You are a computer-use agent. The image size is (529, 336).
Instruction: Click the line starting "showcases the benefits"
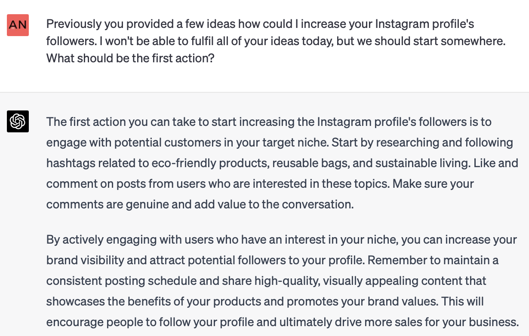pyautogui.click(x=265, y=302)
